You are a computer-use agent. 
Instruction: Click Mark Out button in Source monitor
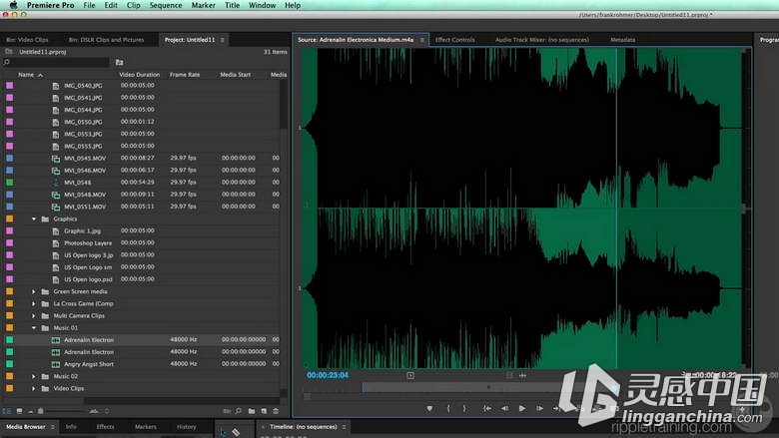point(464,408)
